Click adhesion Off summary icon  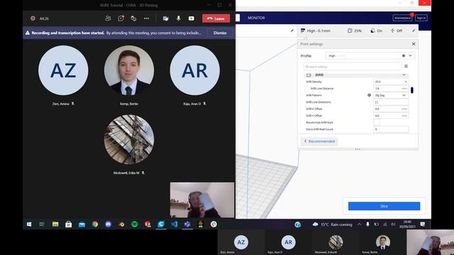(397, 30)
